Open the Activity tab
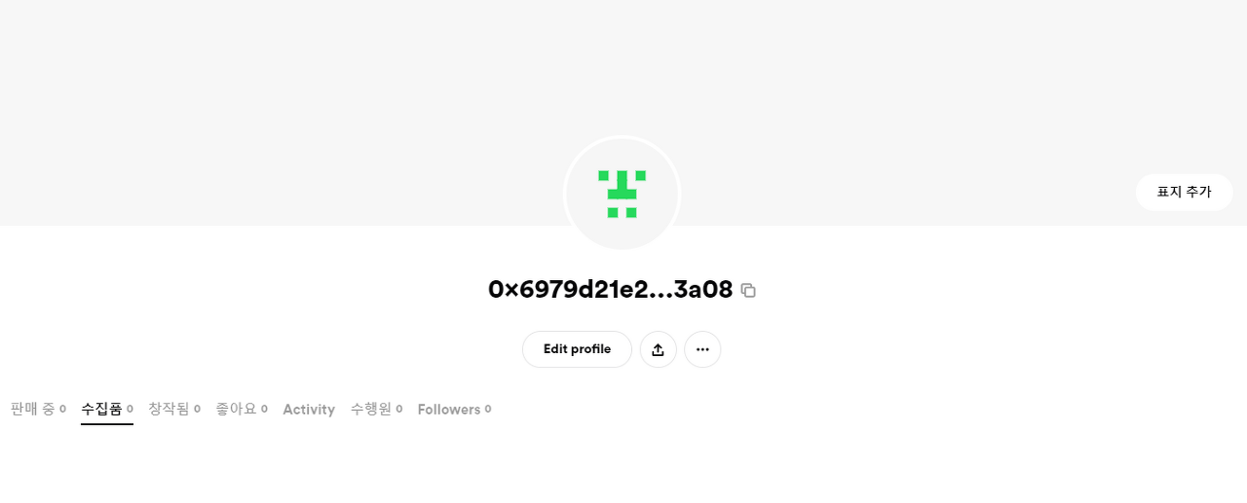The height and width of the screenshot is (503, 1247). pos(309,410)
